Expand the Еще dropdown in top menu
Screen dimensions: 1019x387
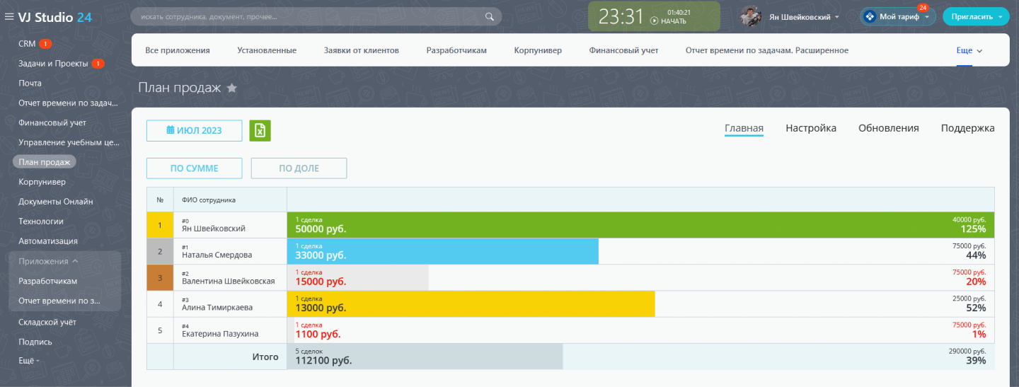(969, 51)
